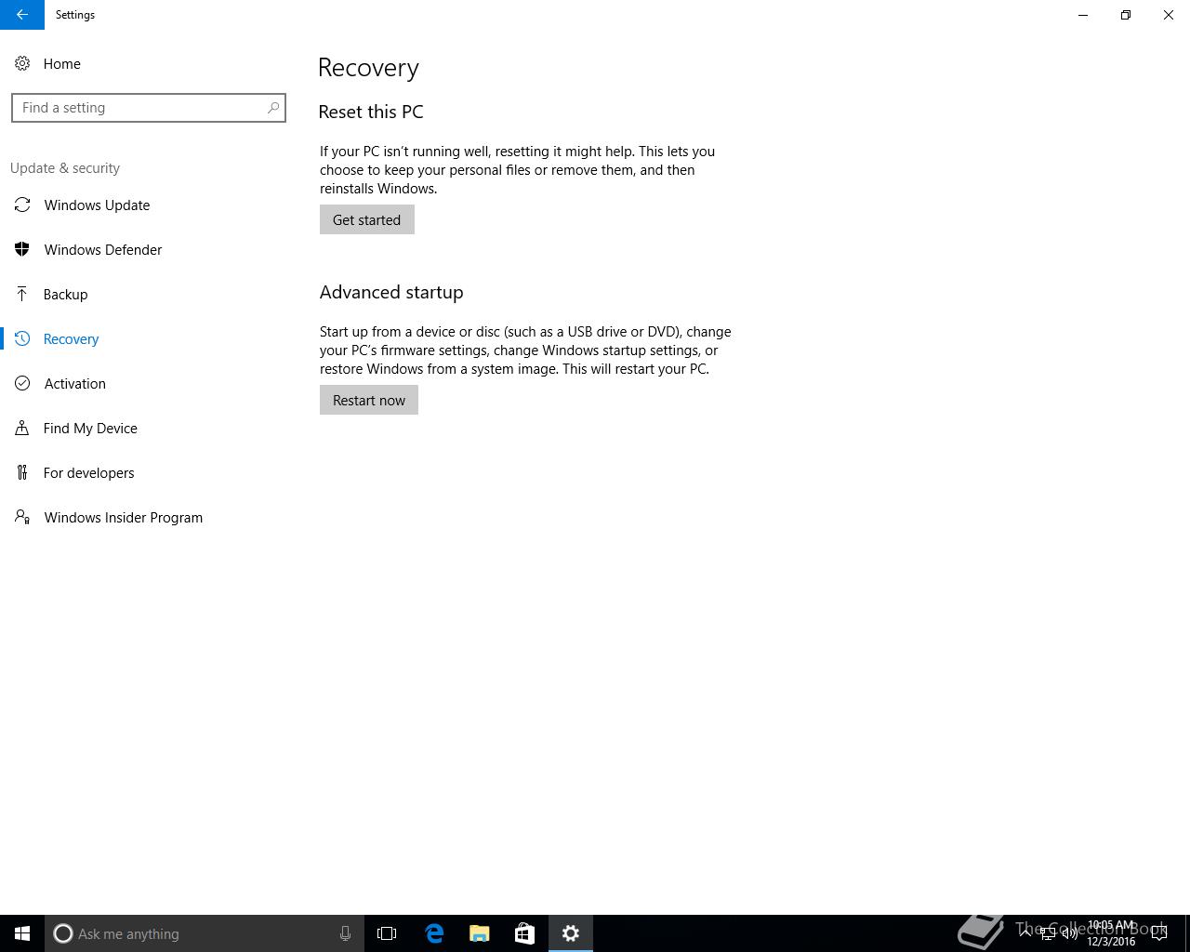Screen dimensions: 1190x952
Task: Click the taskbar clock and date
Action: pyautogui.click(x=1111, y=933)
